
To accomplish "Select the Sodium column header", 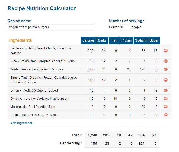I will 141,40.
